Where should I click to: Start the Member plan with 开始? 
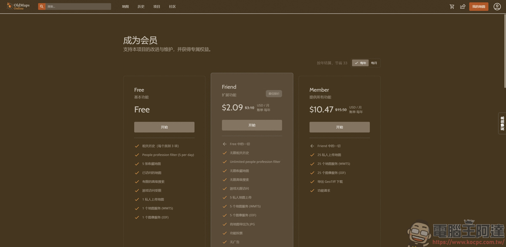click(339, 127)
